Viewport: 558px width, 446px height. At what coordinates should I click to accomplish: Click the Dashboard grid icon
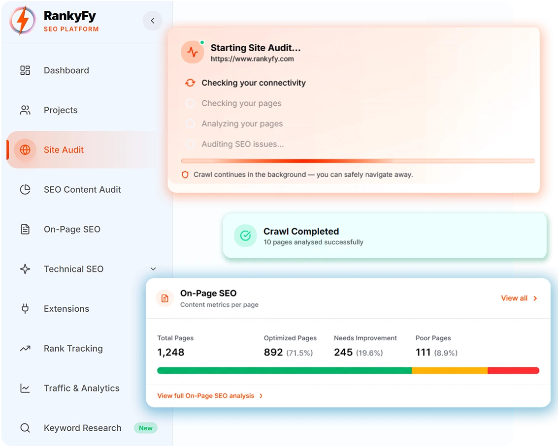click(x=25, y=70)
